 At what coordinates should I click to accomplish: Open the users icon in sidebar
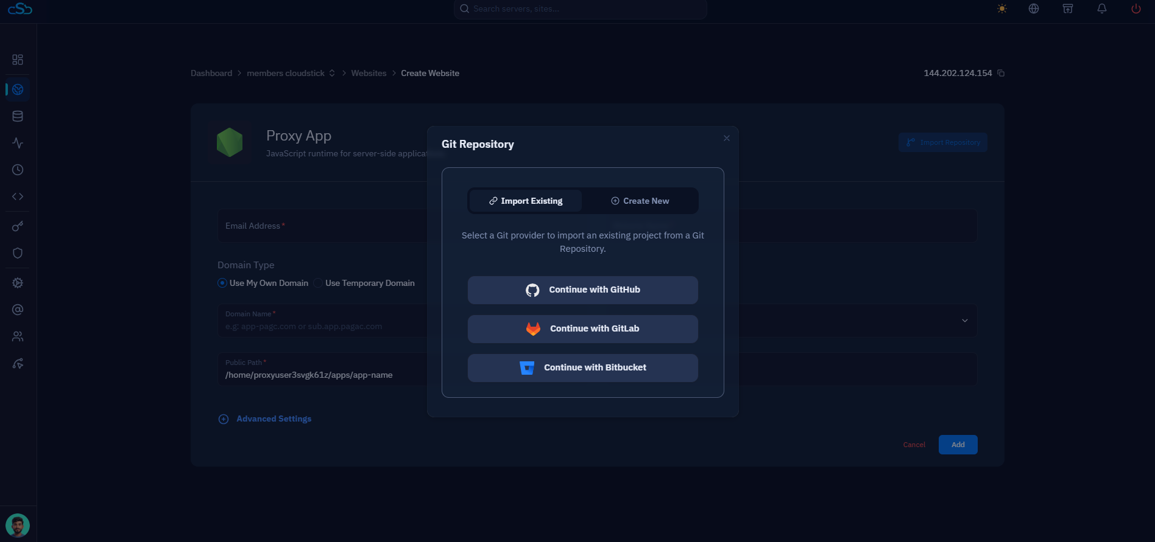coord(18,336)
